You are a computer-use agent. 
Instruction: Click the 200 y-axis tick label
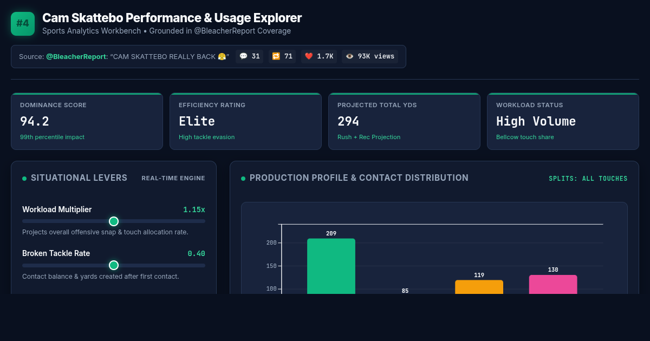271,242
